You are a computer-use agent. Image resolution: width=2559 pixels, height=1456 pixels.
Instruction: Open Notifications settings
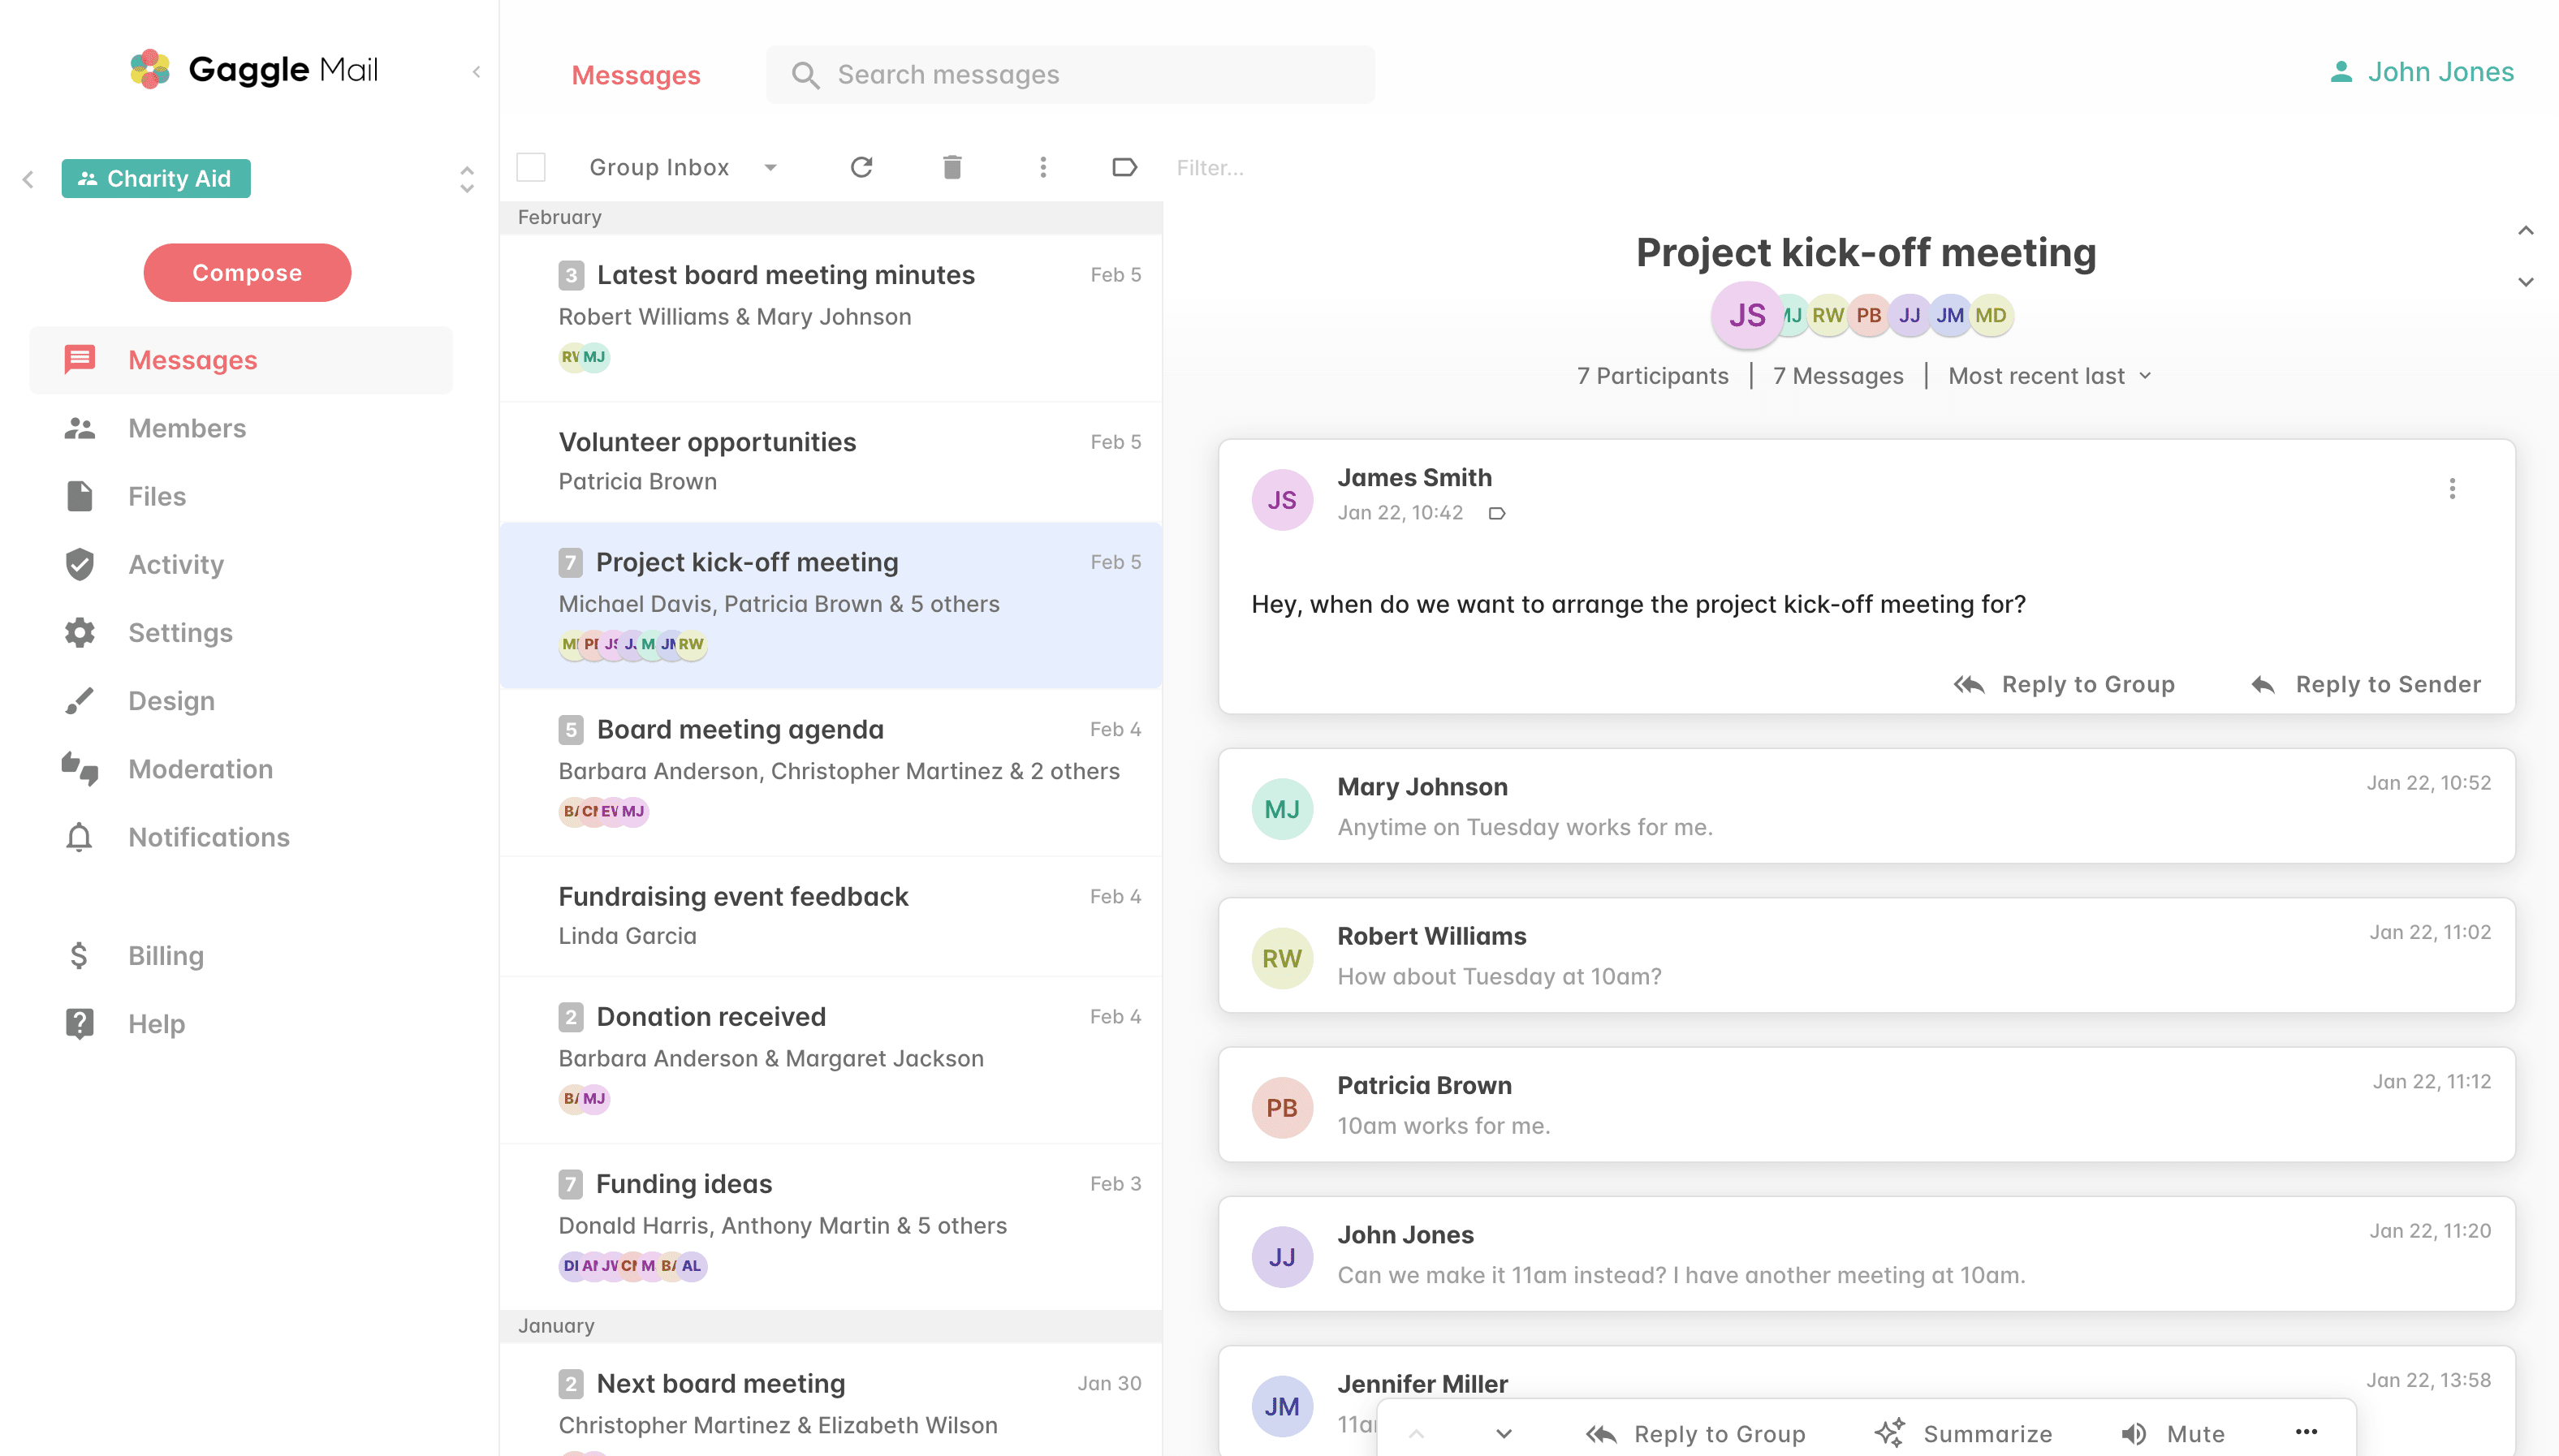[x=209, y=836]
